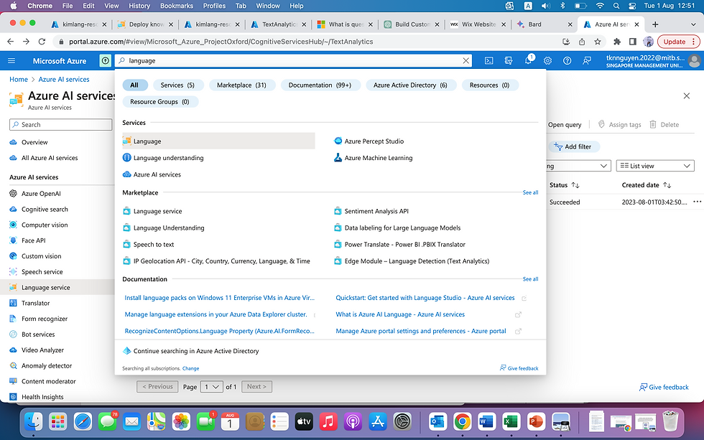This screenshot has height=440, width=704.
Task: Click See all for Documentation results
Action: point(530,279)
